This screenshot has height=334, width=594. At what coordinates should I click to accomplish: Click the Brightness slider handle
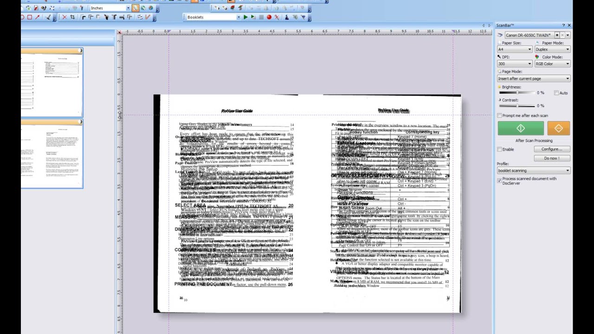[x=518, y=93]
